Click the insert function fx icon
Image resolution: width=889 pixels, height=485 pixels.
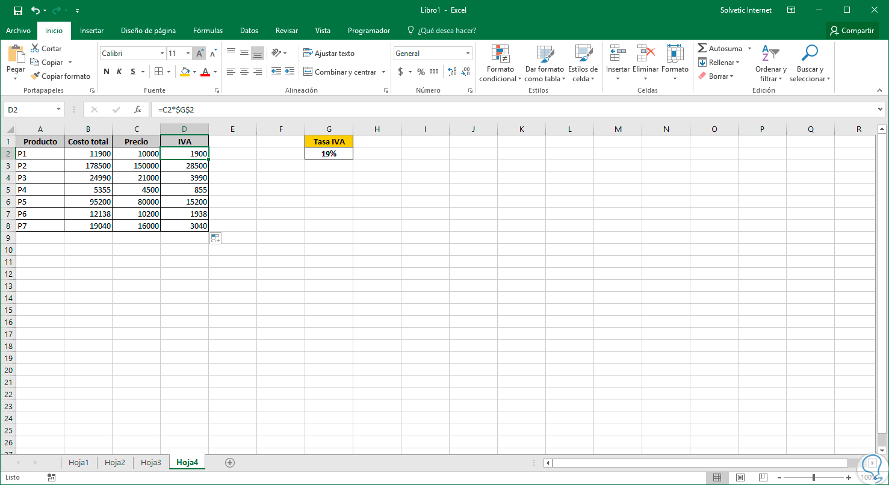pos(137,110)
